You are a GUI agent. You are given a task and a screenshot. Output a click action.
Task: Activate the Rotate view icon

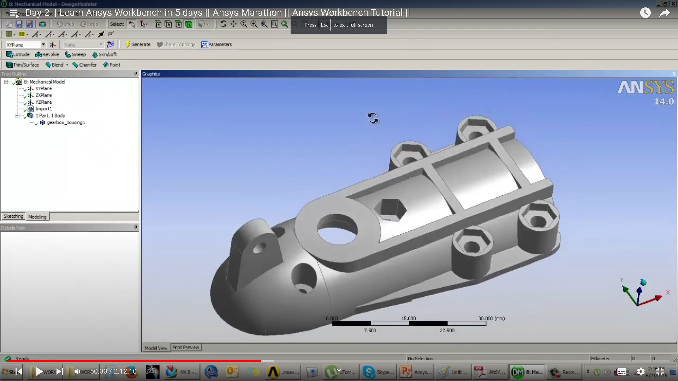[x=223, y=24]
